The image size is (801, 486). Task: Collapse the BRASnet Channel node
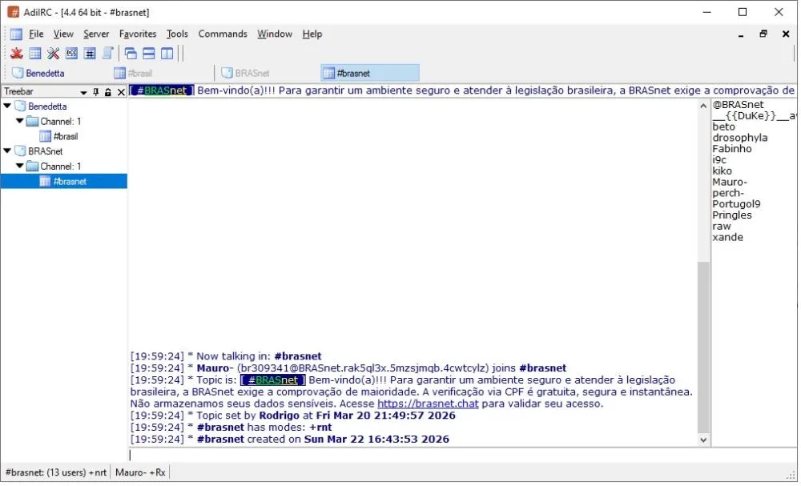click(x=19, y=166)
